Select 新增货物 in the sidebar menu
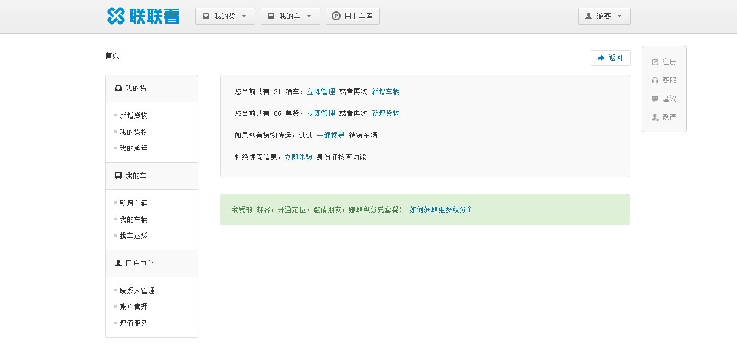 [x=134, y=115]
